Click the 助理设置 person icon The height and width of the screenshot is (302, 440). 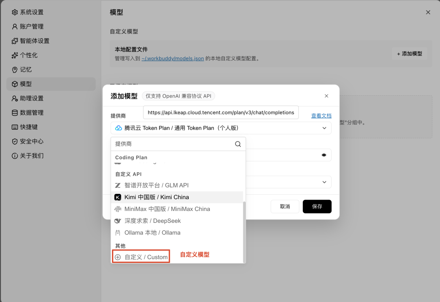15,98
